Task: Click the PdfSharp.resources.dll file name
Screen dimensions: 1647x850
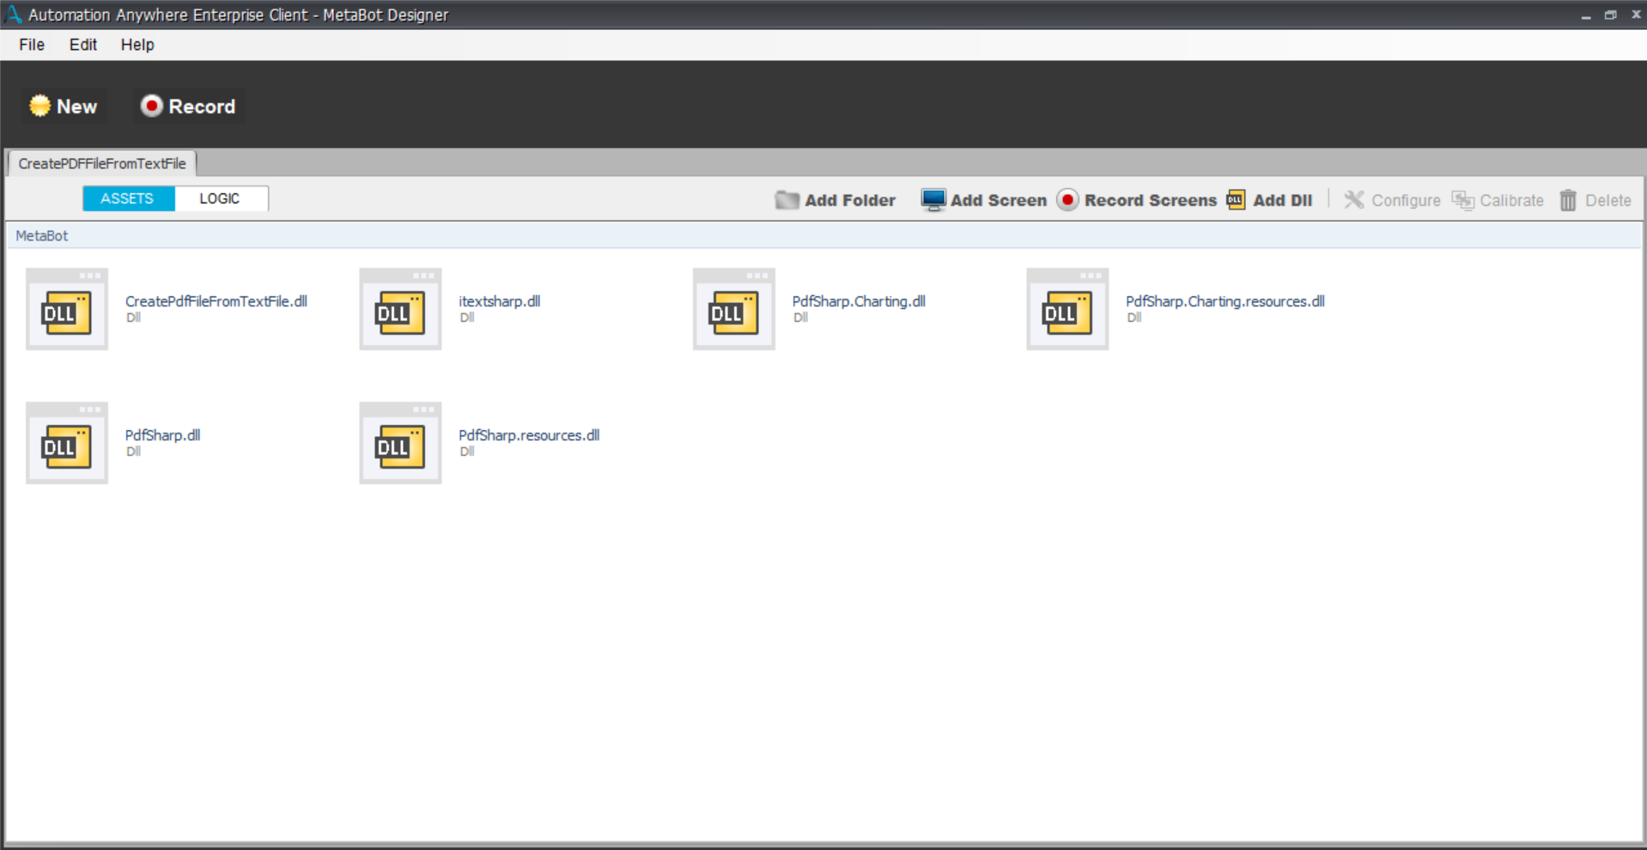Action: point(529,435)
